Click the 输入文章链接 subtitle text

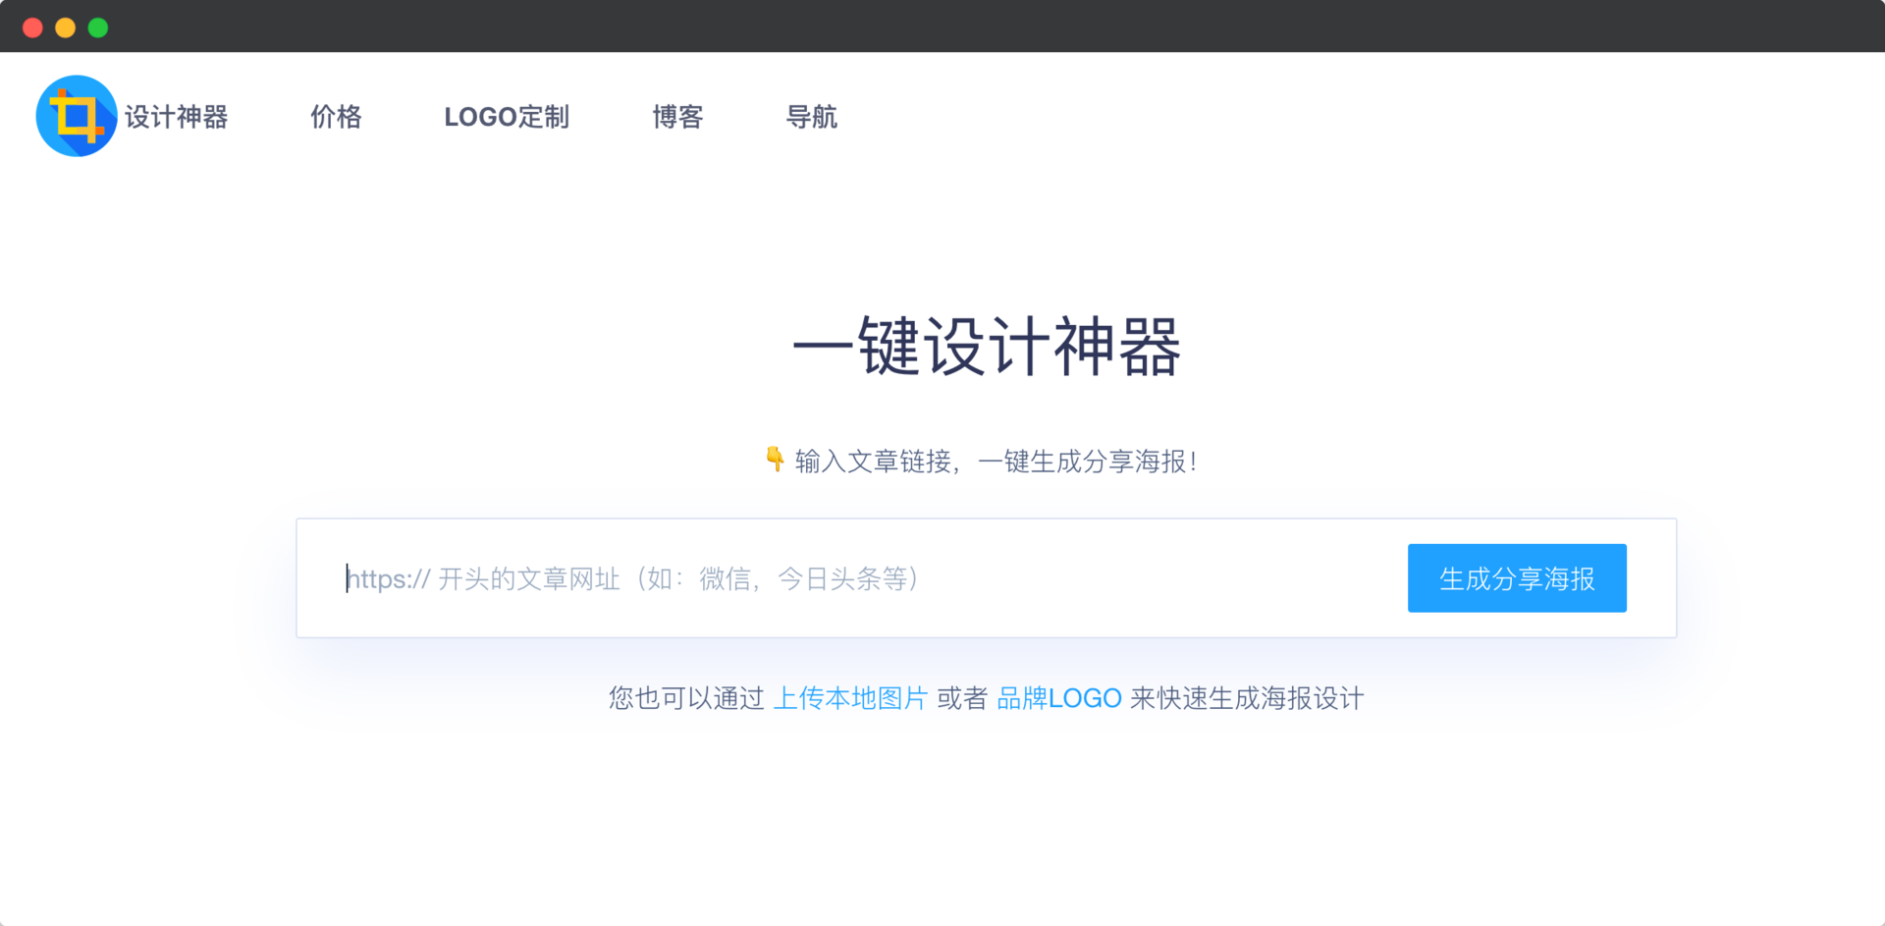(x=996, y=462)
